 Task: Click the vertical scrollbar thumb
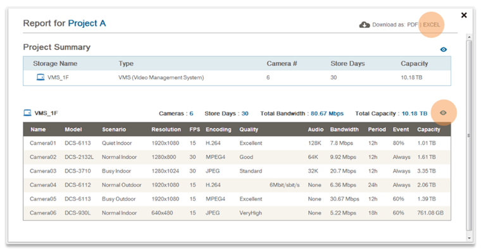tap(469, 135)
